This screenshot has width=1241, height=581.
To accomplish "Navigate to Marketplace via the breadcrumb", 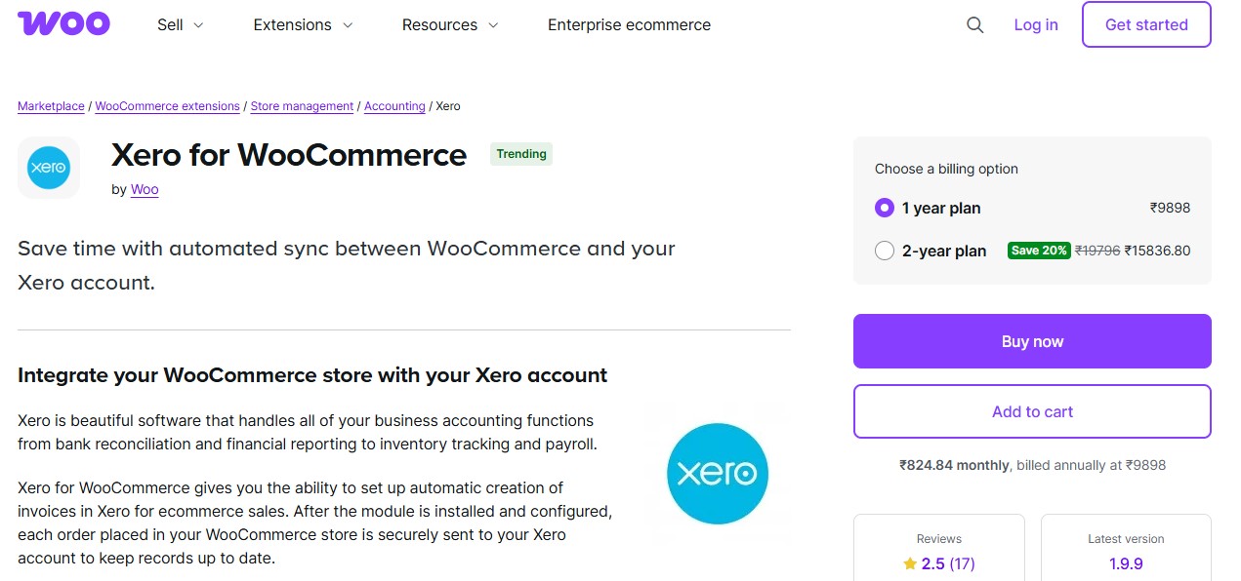I will 51,105.
